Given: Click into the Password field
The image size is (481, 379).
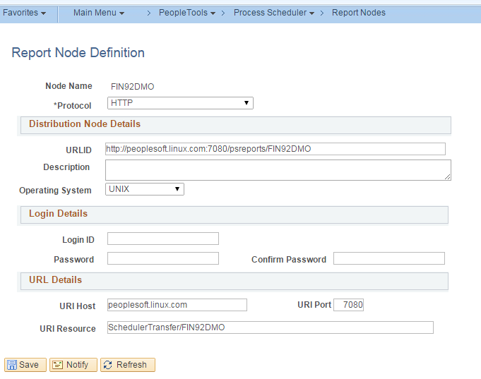Looking at the screenshot, I should [163, 258].
